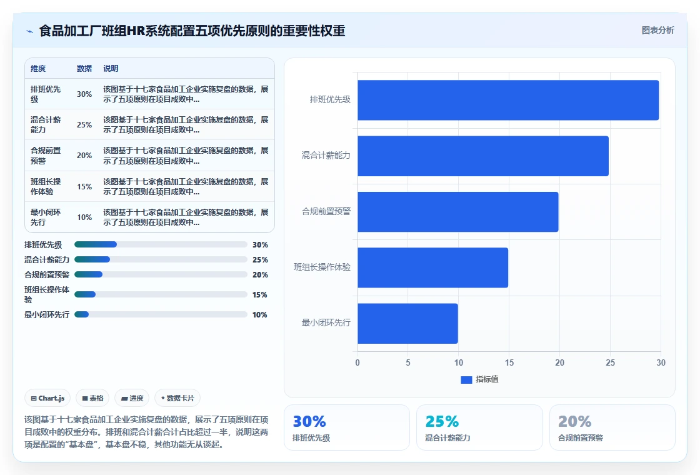Click the 20% table cell

(84, 156)
